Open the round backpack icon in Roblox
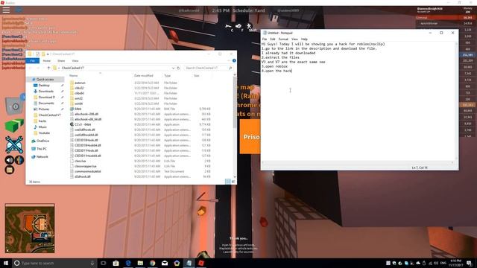Viewport: 477px width, 268px height. [x=10, y=170]
